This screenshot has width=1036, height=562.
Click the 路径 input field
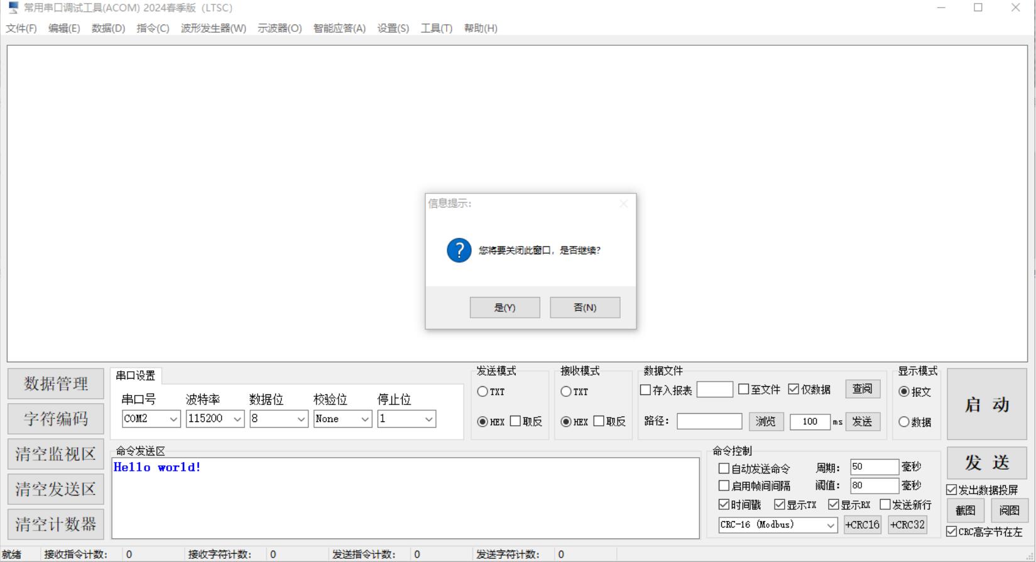(x=709, y=421)
